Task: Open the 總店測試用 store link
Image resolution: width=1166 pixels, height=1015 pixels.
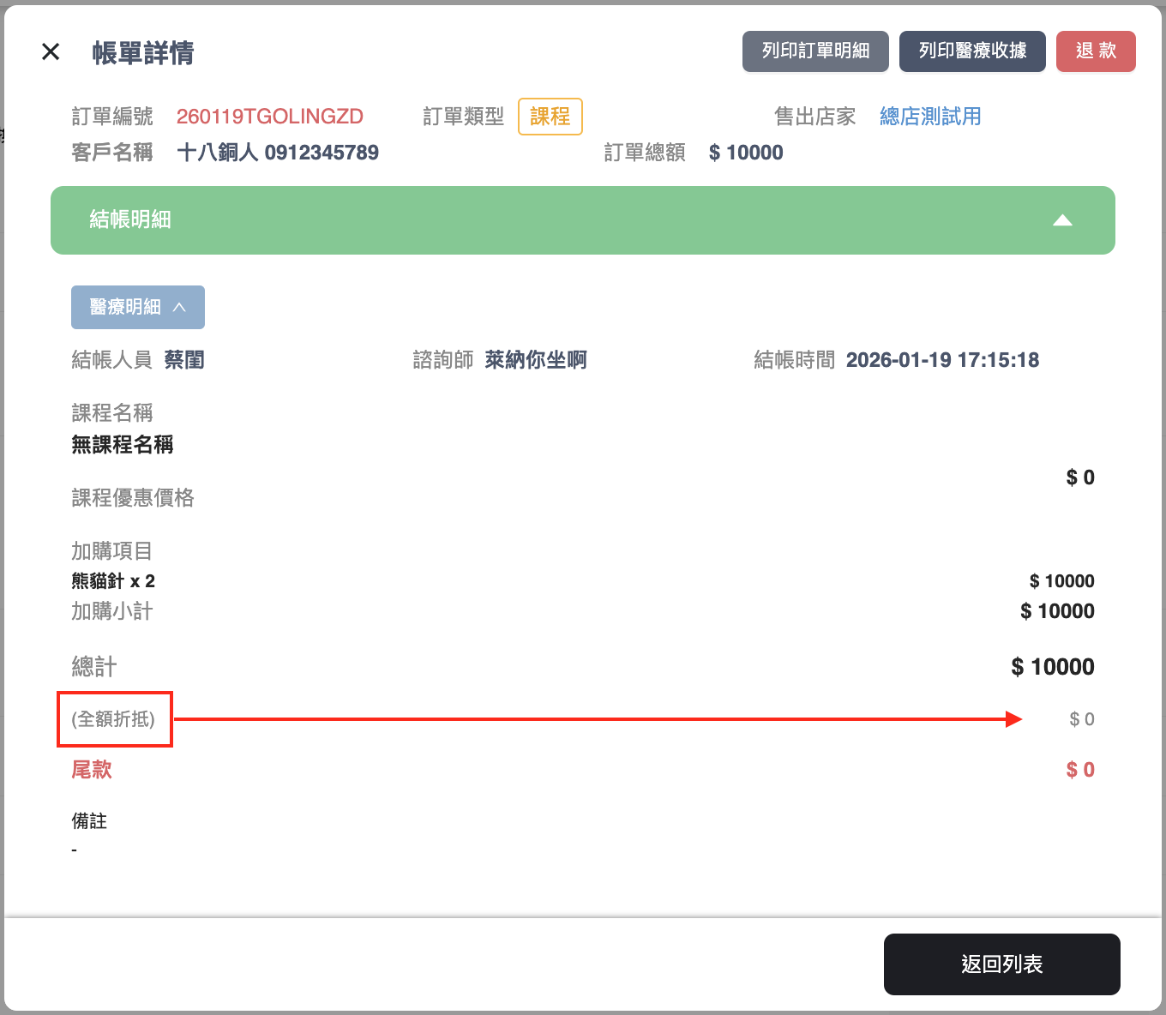Action: tap(929, 117)
